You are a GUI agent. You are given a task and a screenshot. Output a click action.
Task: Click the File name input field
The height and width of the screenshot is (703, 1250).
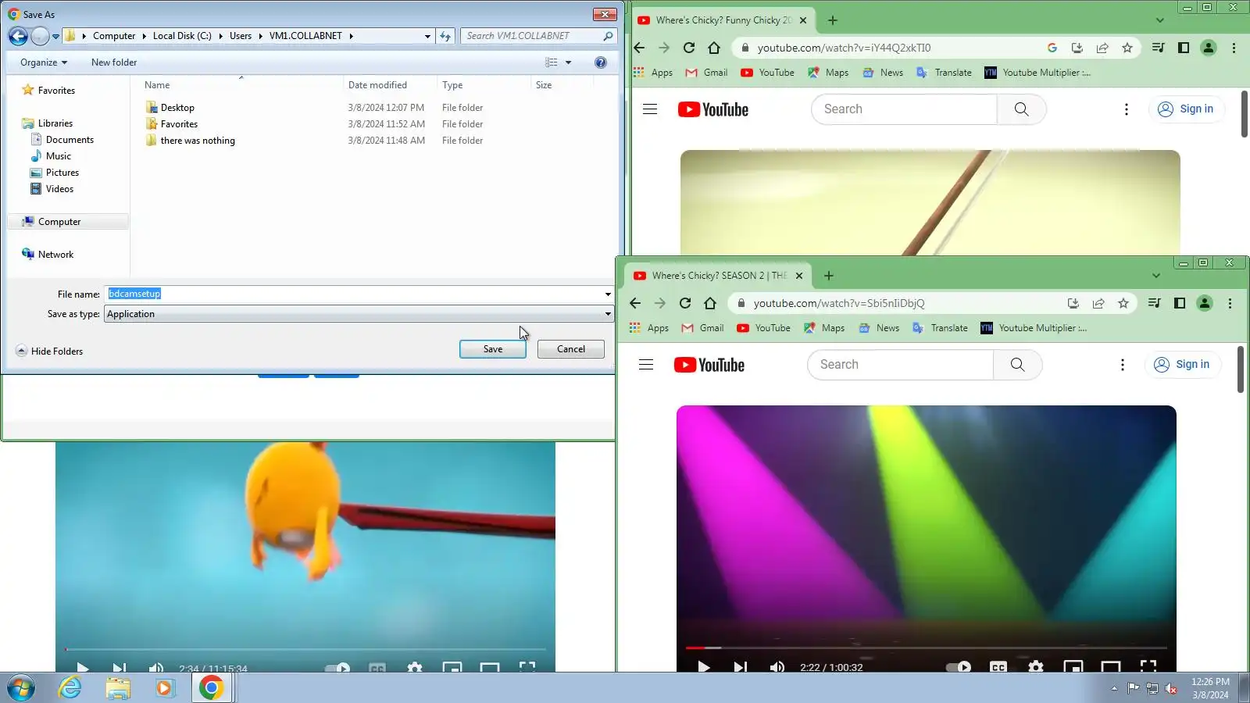[x=354, y=294]
